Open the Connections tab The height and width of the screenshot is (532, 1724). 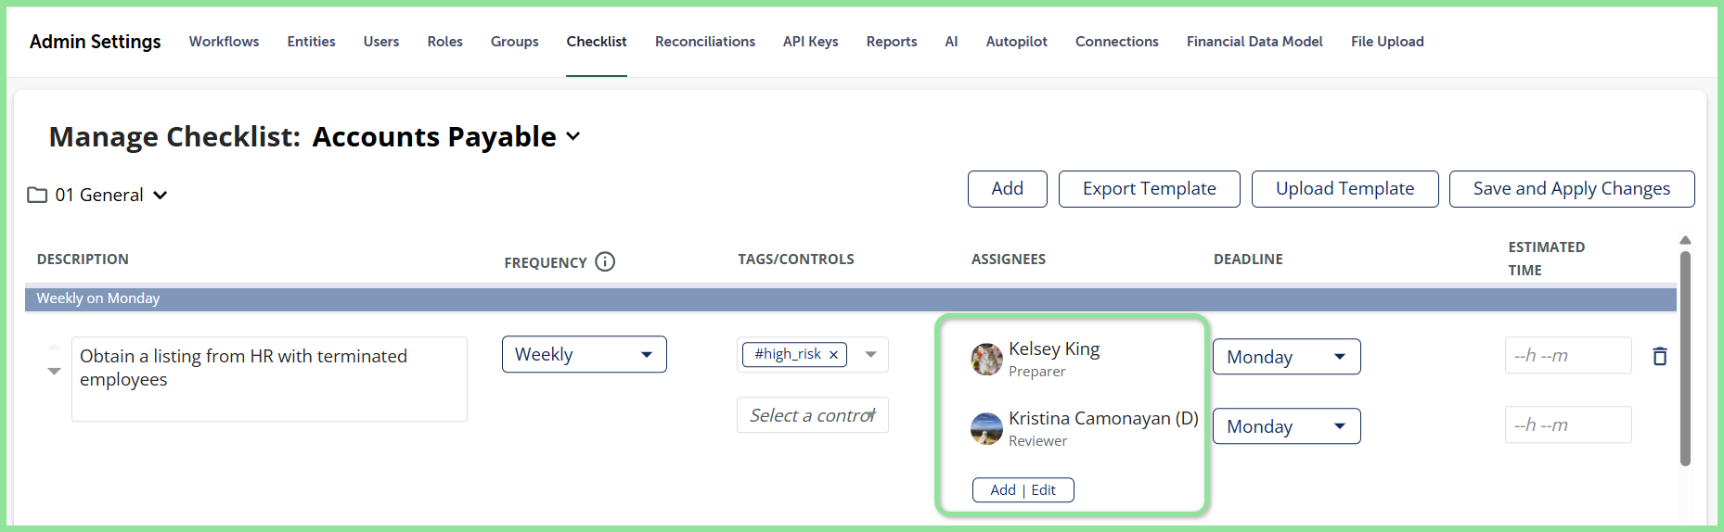pos(1117,41)
